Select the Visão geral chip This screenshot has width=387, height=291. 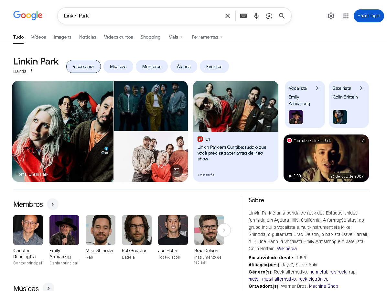point(83,66)
